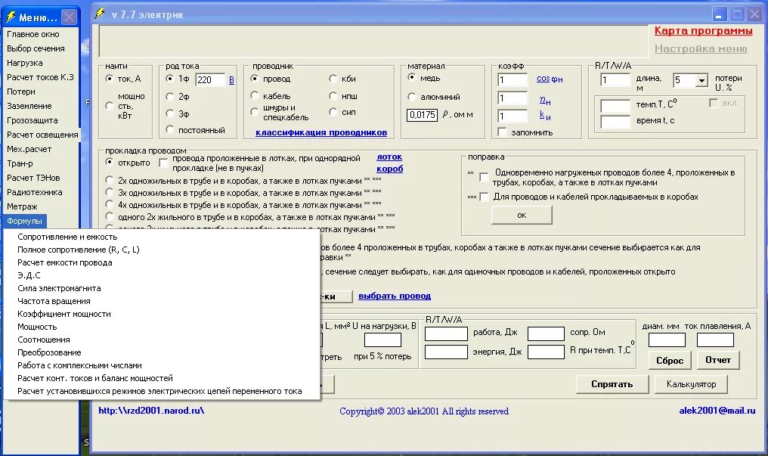Open the Главное окно menu entry
This screenshot has height=456, width=768.
pos(33,34)
